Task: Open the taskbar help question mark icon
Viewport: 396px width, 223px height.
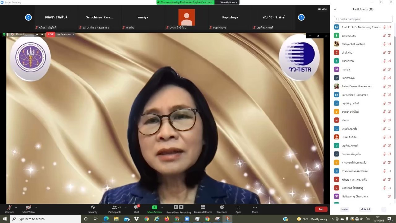Action: [x=285, y=219]
